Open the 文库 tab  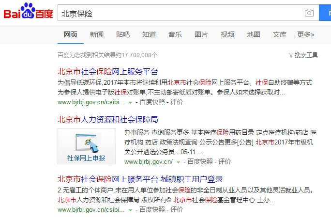click(280, 34)
